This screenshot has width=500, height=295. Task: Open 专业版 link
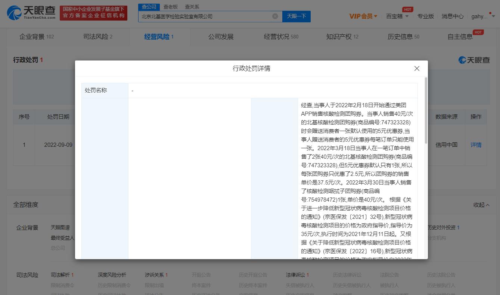pyautogui.click(x=425, y=16)
